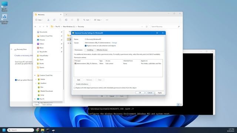Click New Windows (C:) in the address breadcrumb
The width and height of the screenshot is (237, 133).
click(69, 27)
